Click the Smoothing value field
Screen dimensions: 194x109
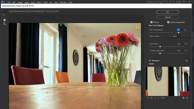pyautogui.click(x=180, y=44)
